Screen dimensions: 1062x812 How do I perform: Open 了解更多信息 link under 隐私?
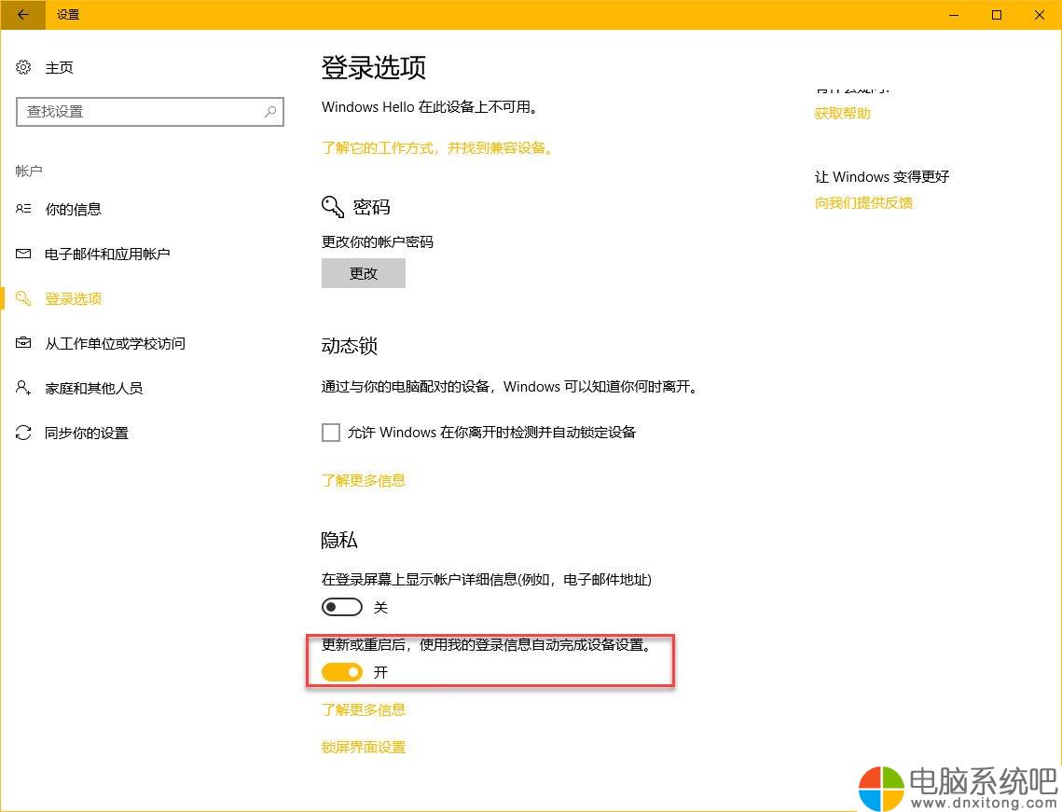363,709
